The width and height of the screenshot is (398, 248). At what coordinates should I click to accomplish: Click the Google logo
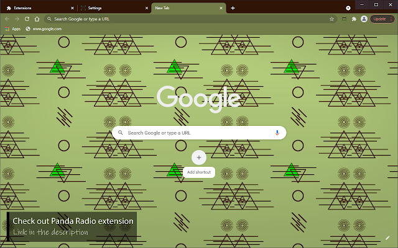pyautogui.click(x=199, y=99)
